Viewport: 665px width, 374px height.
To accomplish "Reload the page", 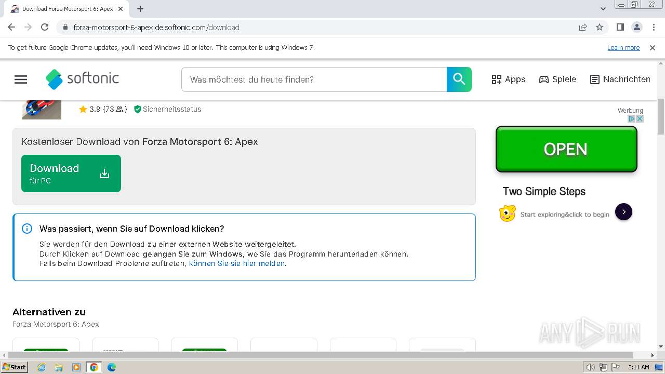I will [45, 27].
